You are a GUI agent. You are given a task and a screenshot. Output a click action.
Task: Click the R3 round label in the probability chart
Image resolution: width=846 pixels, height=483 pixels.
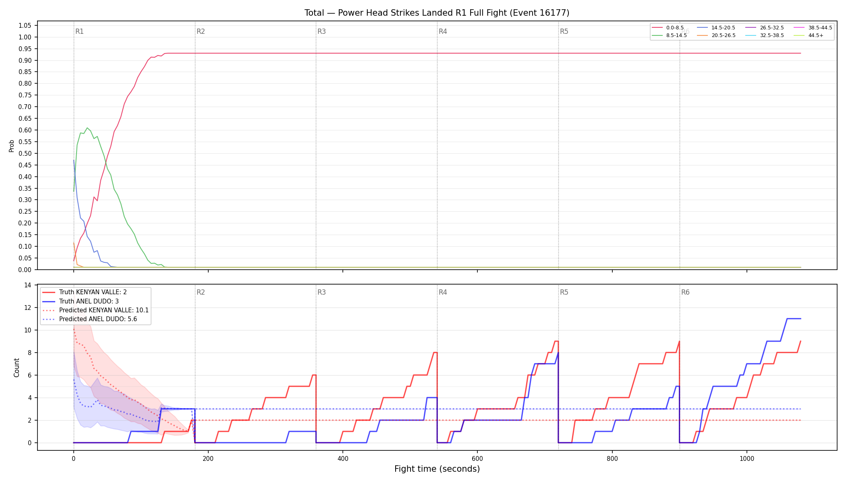321,31
